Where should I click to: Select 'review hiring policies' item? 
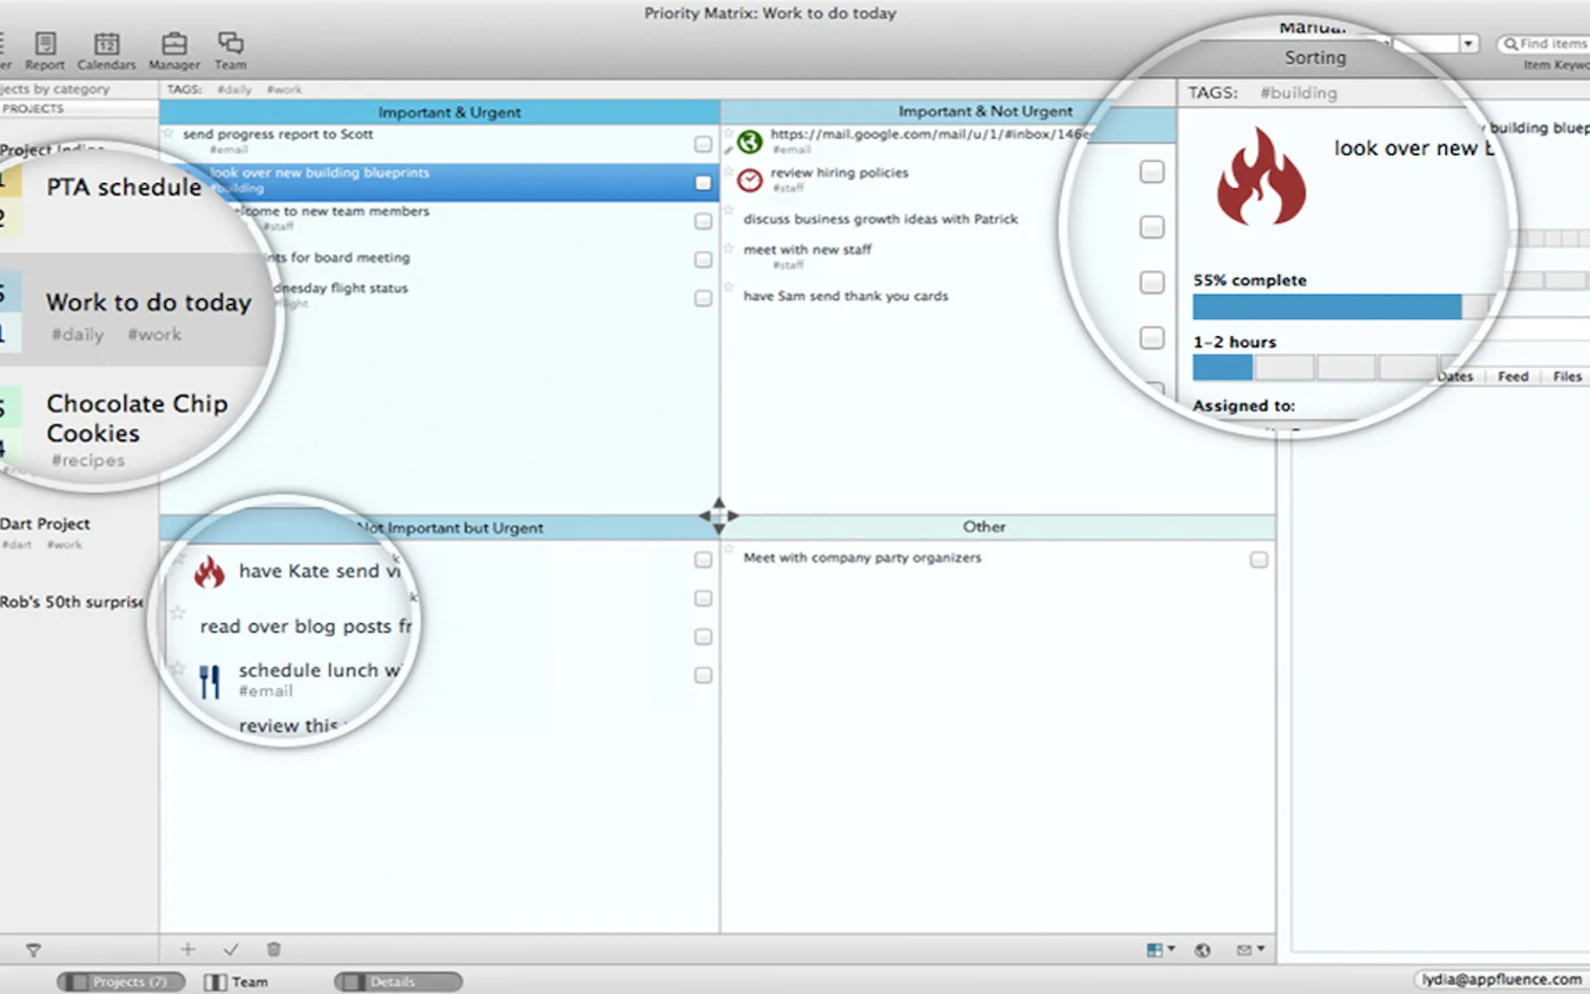[840, 173]
